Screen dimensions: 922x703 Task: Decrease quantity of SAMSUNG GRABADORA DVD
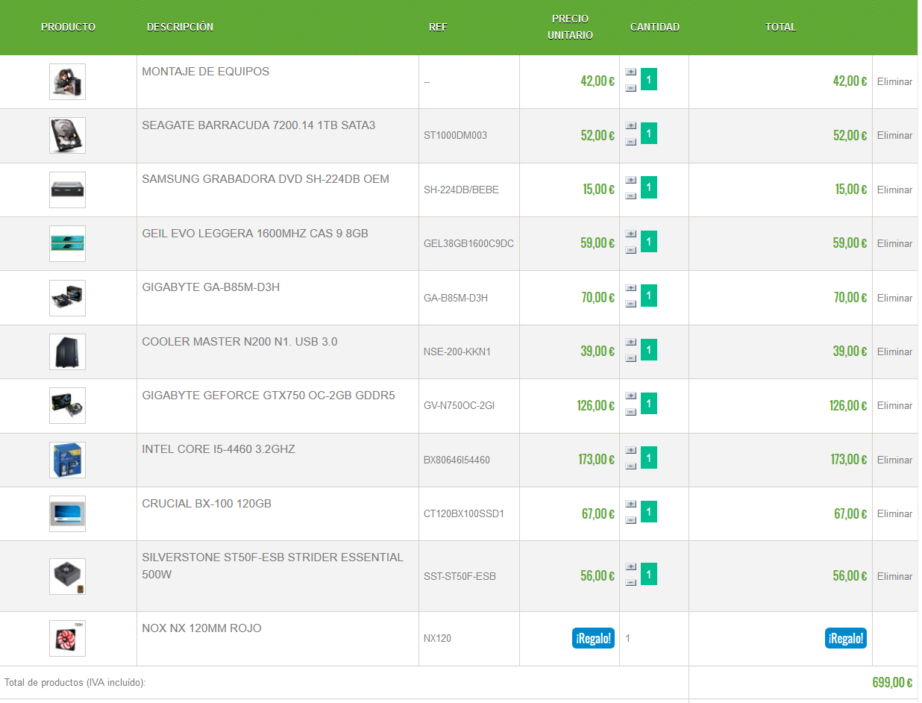tap(630, 196)
